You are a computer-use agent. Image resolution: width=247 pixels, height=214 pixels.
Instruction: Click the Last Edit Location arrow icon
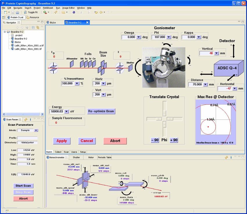pyautogui.click(x=96, y=12)
